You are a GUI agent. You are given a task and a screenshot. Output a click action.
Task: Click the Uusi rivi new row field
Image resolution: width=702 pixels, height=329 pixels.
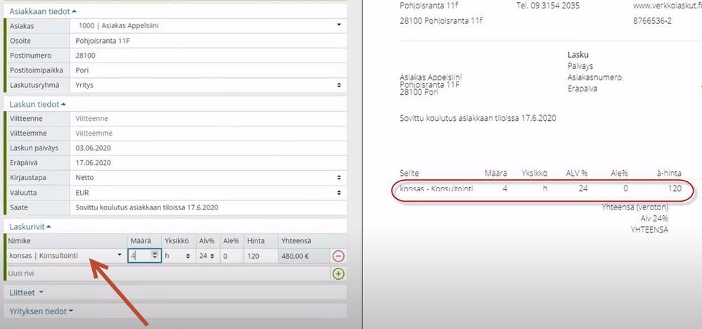(x=168, y=273)
